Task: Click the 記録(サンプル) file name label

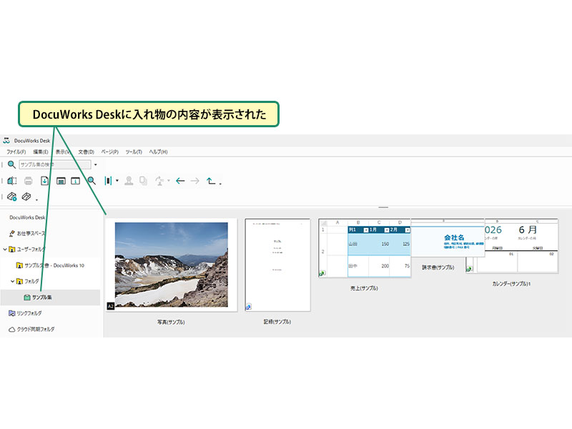Action: coord(277,322)
